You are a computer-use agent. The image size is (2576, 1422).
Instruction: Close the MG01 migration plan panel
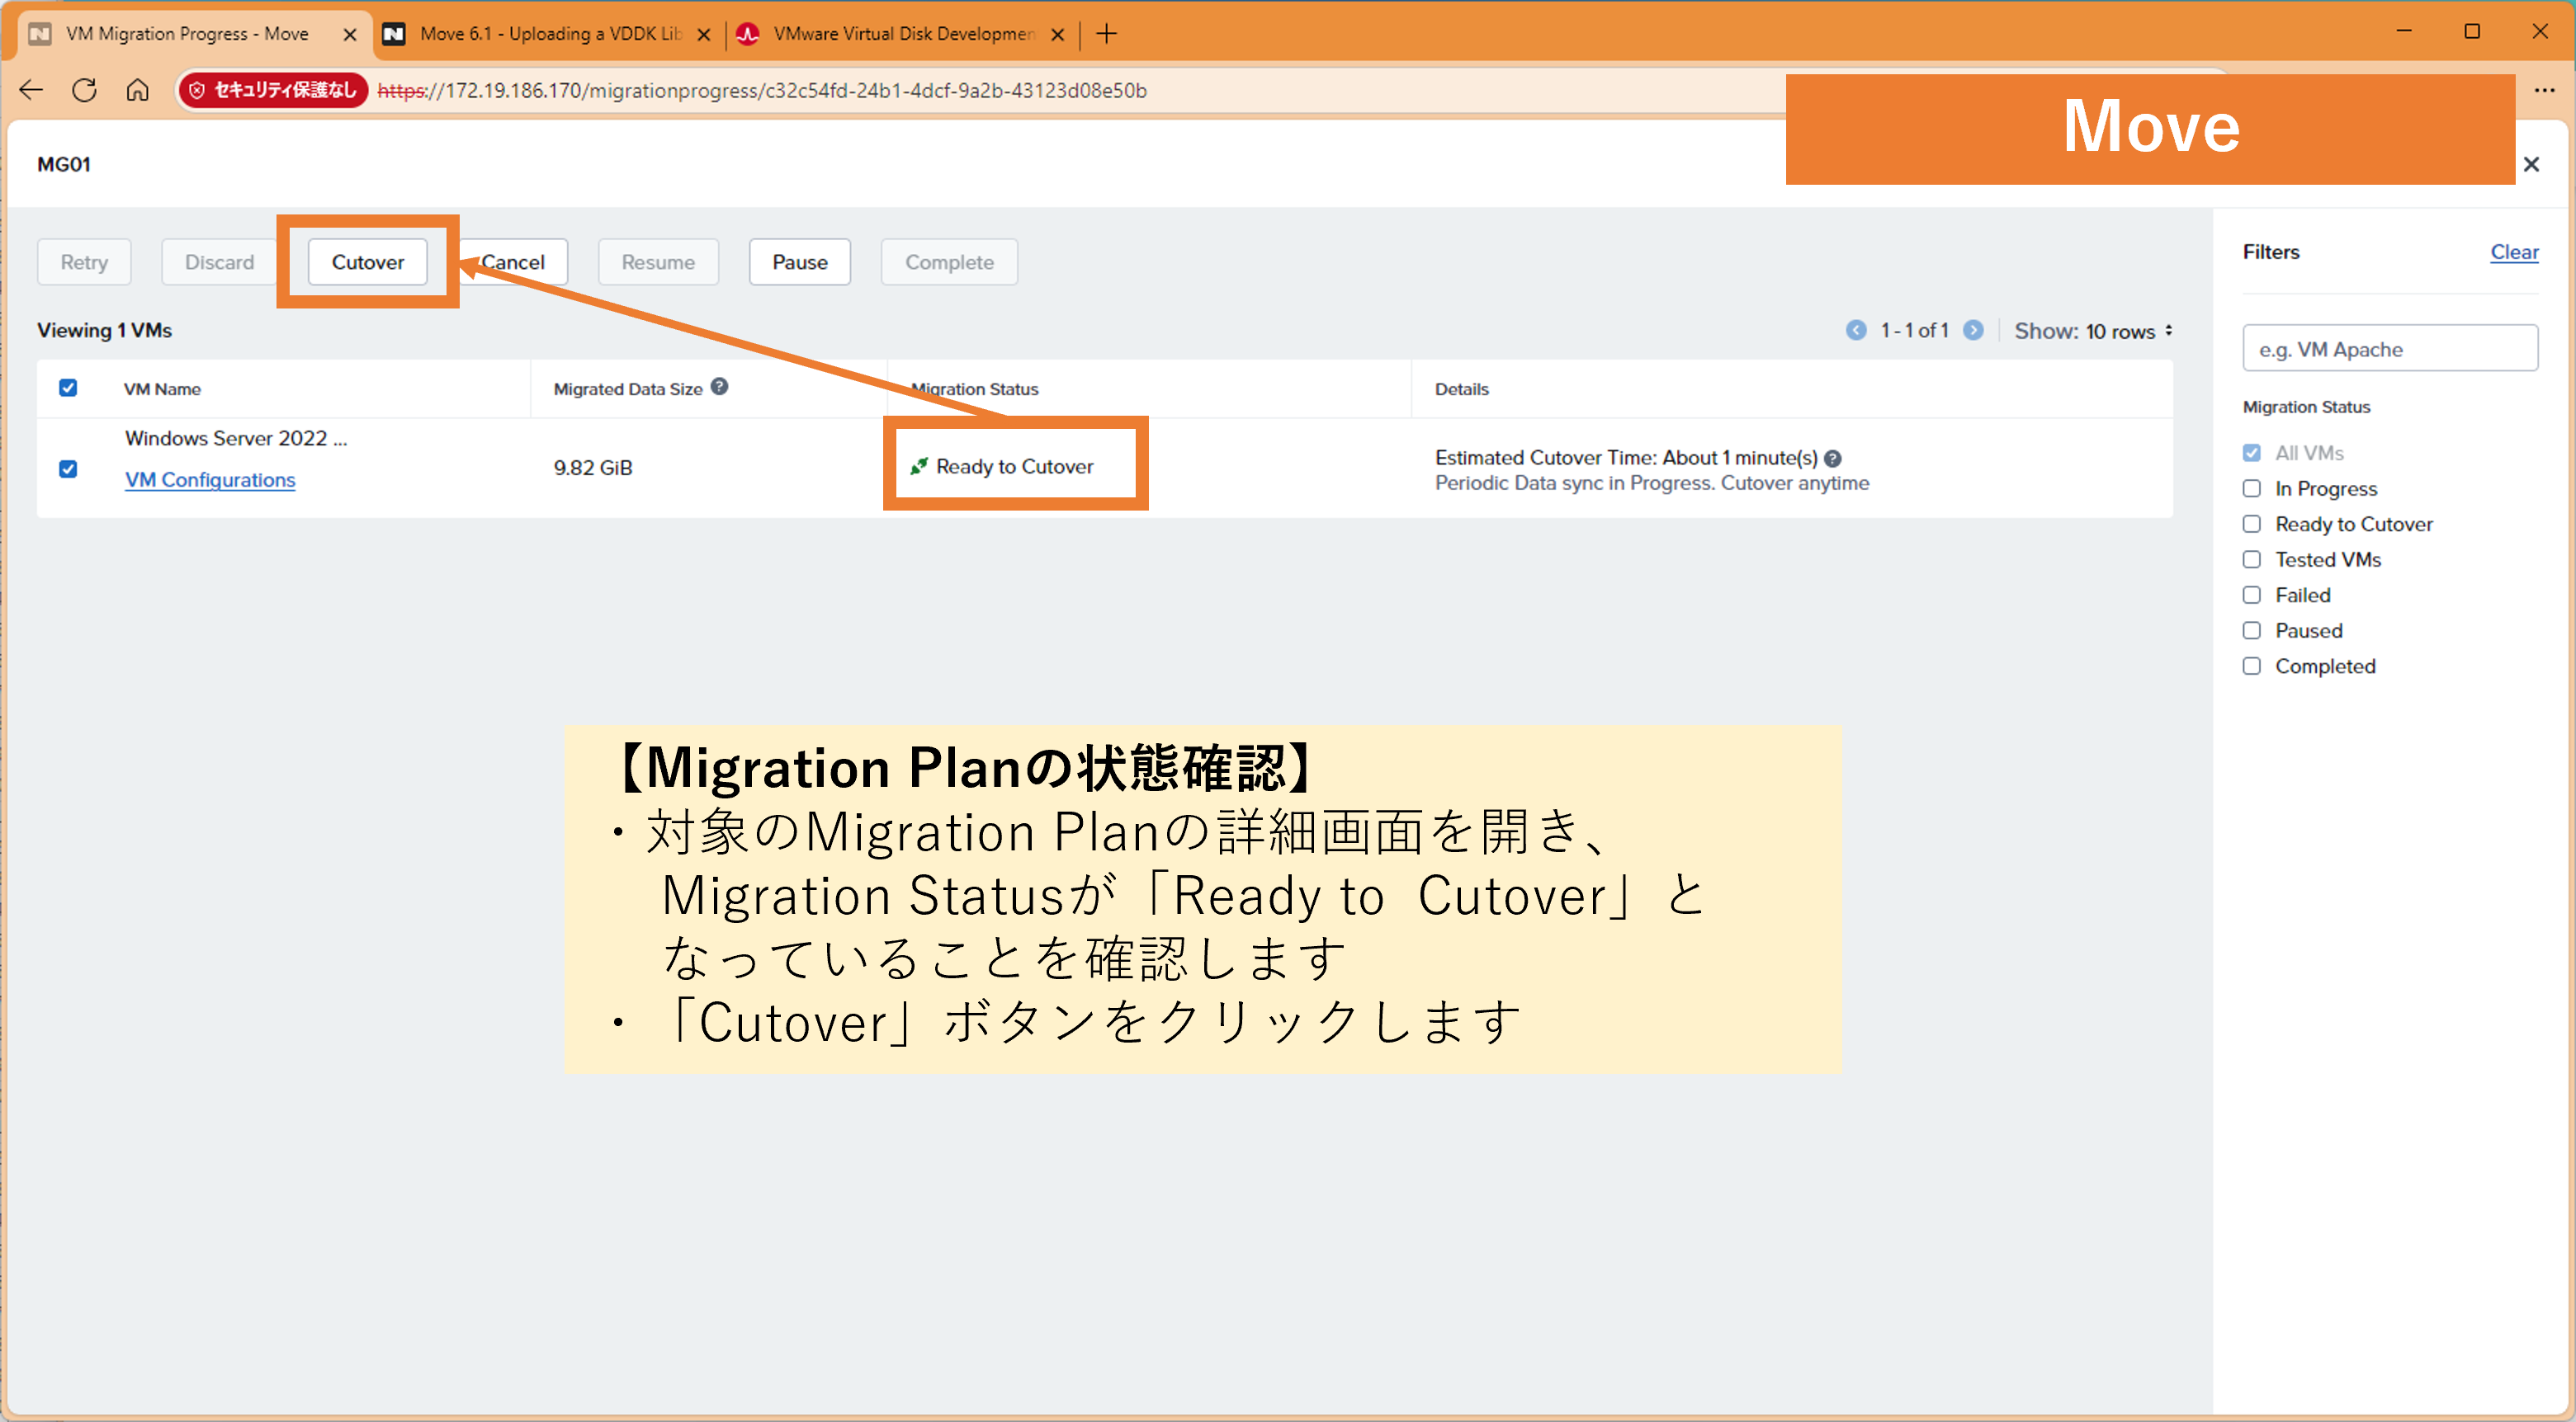tap(2531, 164)
